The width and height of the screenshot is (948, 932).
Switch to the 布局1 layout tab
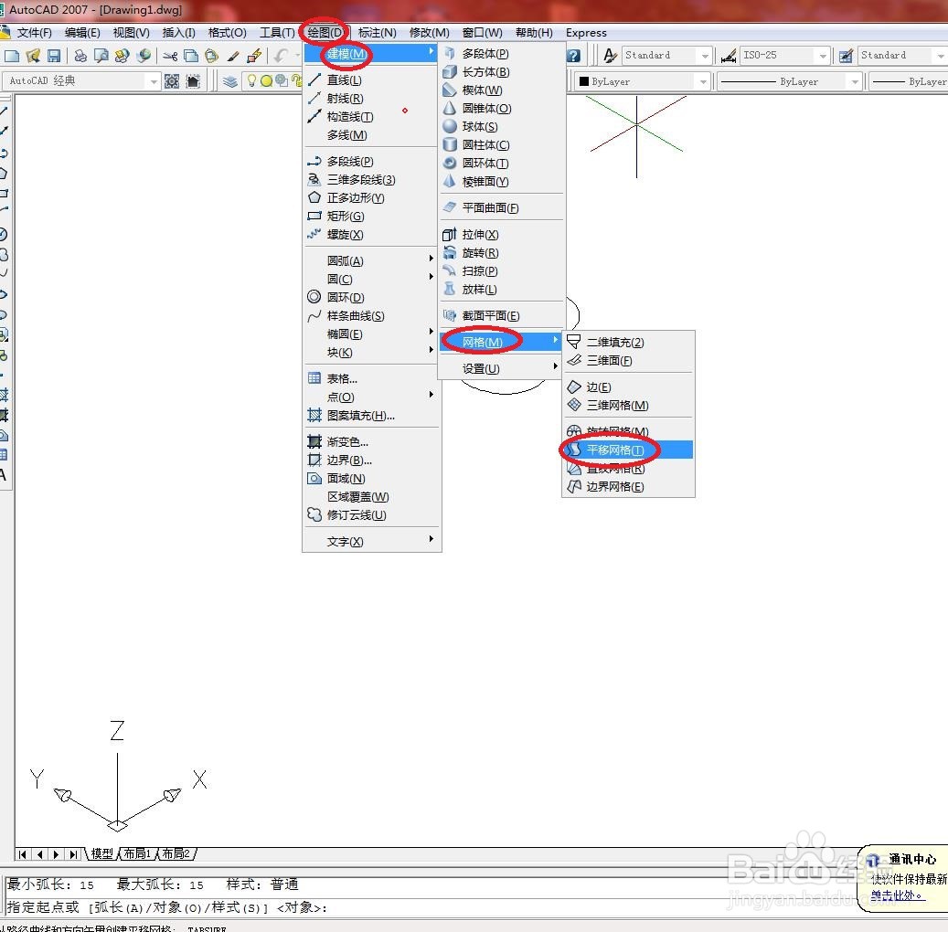click(x=137, y=853)
